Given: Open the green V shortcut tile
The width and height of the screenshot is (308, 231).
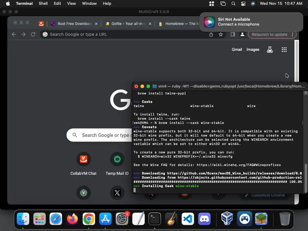Looking at the screenshot, I should (x=84, y=193).
